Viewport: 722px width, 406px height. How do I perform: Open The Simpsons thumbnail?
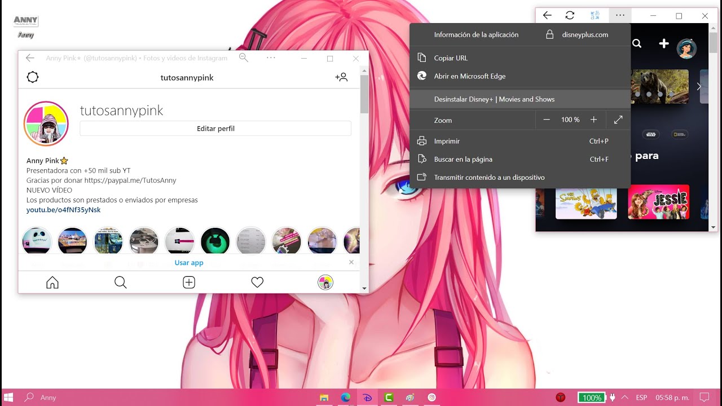click(586, 201)
